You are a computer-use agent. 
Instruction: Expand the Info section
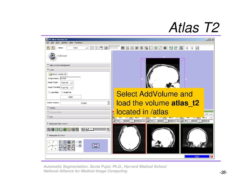coord(78,117)
